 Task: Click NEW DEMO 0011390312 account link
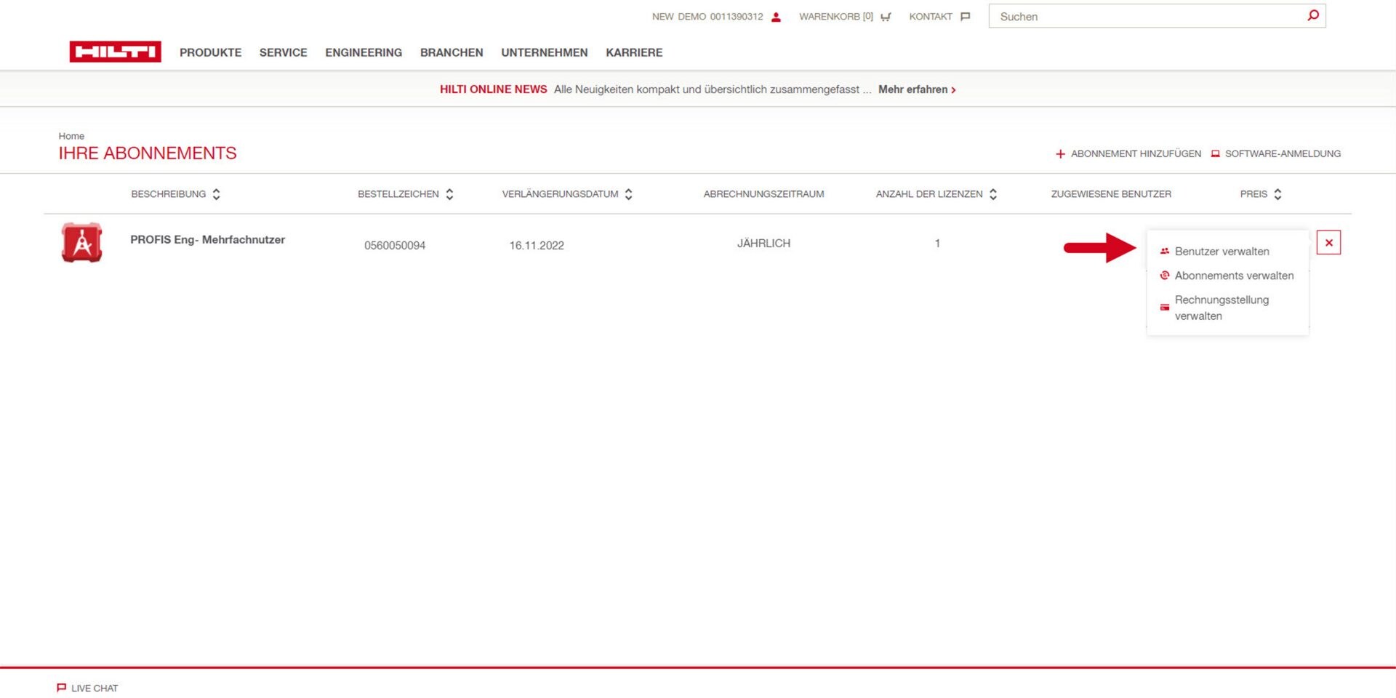707,17
